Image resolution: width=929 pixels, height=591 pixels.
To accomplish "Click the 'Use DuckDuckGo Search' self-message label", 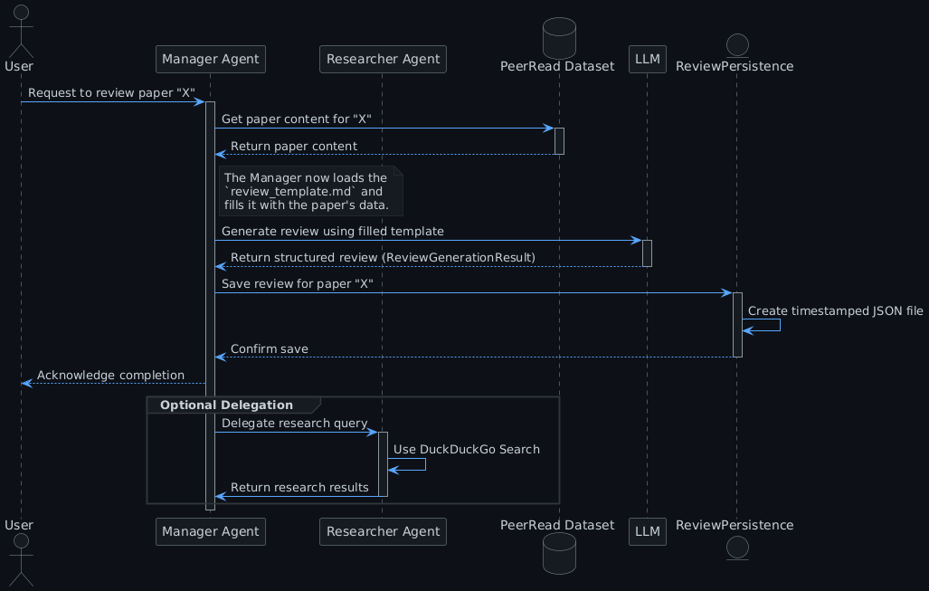I will [x=466, y=449].
